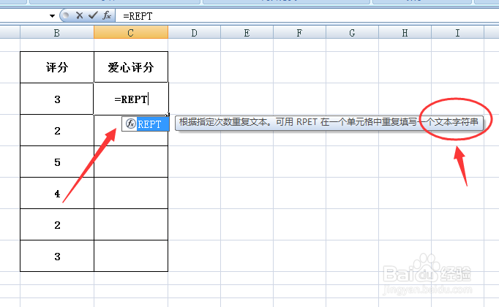
Task: Expand the Name Box dropdown arrow
Action: click(x=52, y=15)
